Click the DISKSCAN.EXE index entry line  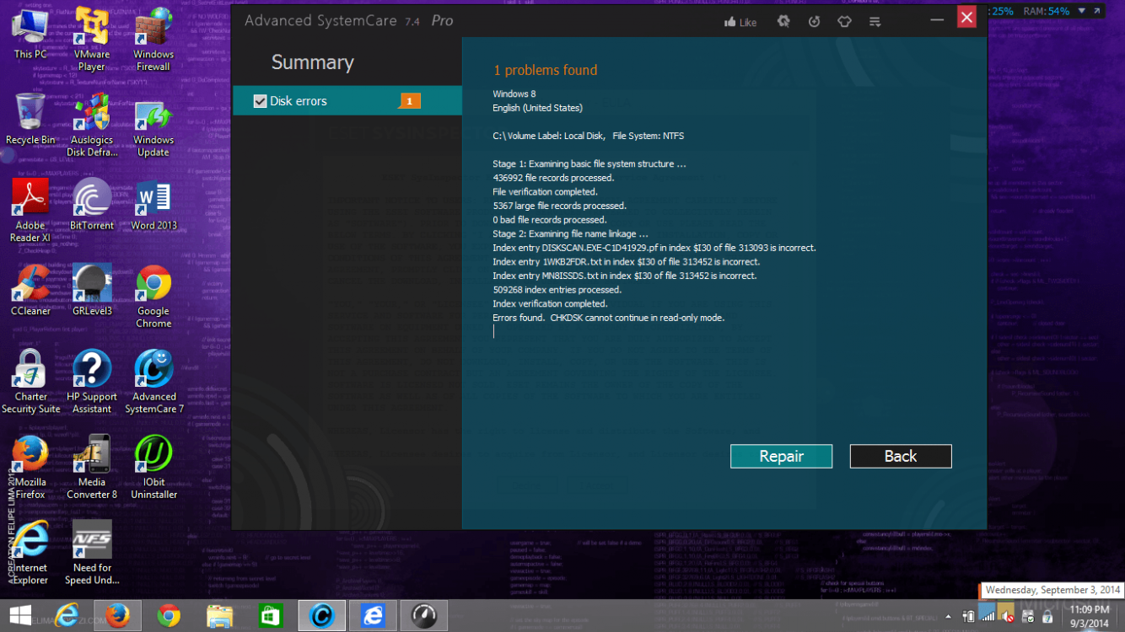click(654, 248)
